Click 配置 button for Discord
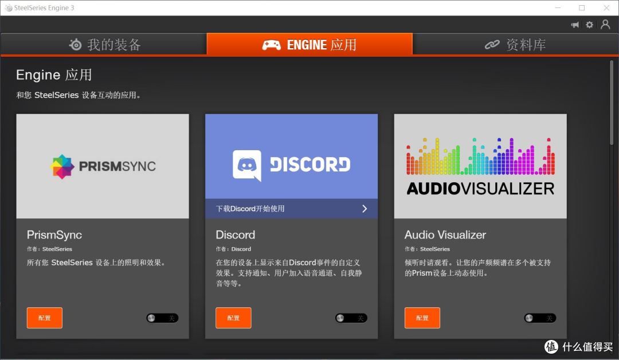This screenshot has width=619, height=360. click(x=233, y=318)
